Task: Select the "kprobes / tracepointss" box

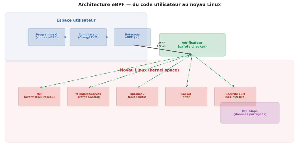Action: (x=137, y=96)
